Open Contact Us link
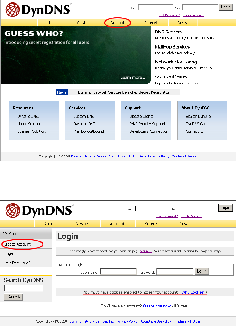This screenshot has height=326, width=236. coord(195,131)
